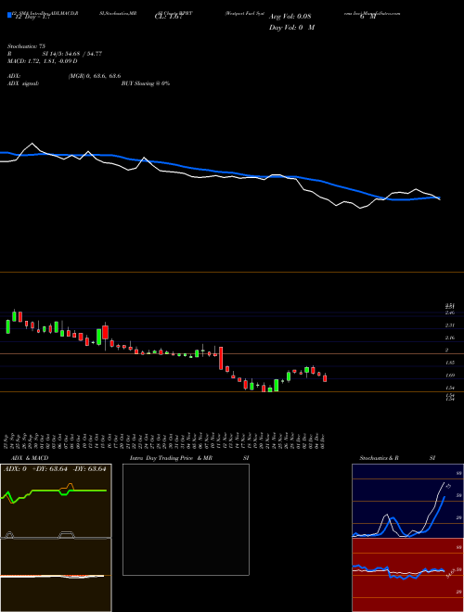
Task: Click the tall red candlestick at the sharp drop
Action: pyautogui.click(x=221, y=358)
